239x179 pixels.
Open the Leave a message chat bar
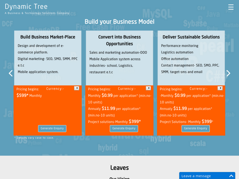click(x=199, y=176)
